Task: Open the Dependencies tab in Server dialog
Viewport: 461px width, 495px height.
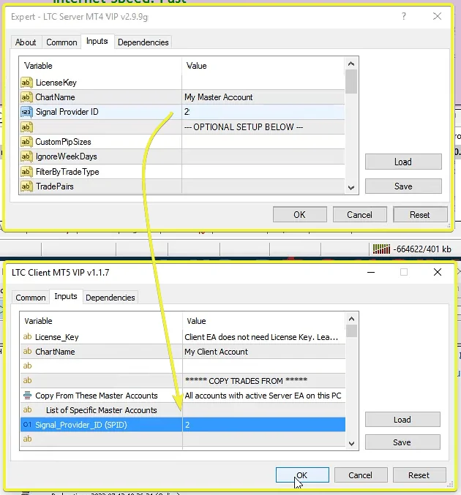Action: 143,42
